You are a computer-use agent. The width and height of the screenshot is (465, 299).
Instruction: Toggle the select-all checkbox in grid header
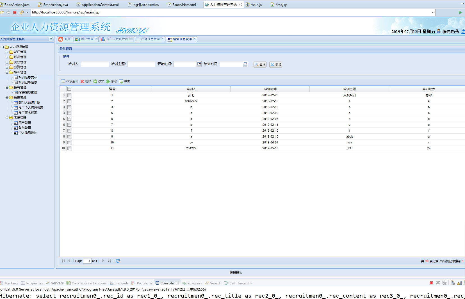click(69, 89)
